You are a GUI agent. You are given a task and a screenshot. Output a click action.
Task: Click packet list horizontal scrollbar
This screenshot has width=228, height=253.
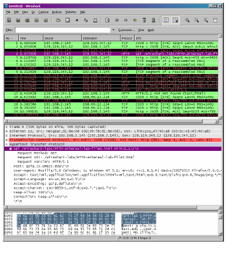coord(105,122)
